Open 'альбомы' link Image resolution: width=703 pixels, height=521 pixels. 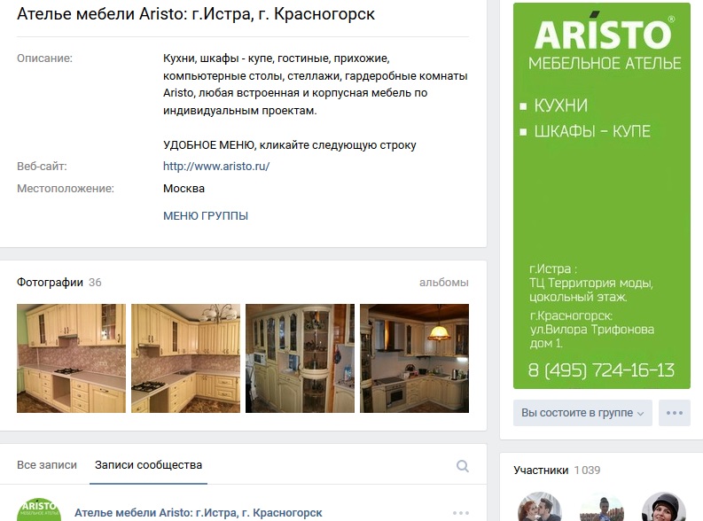[444, 283]
